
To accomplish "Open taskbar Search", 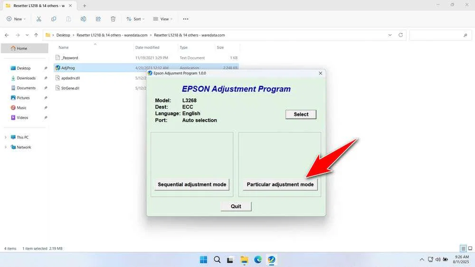I will coord(217,260).
